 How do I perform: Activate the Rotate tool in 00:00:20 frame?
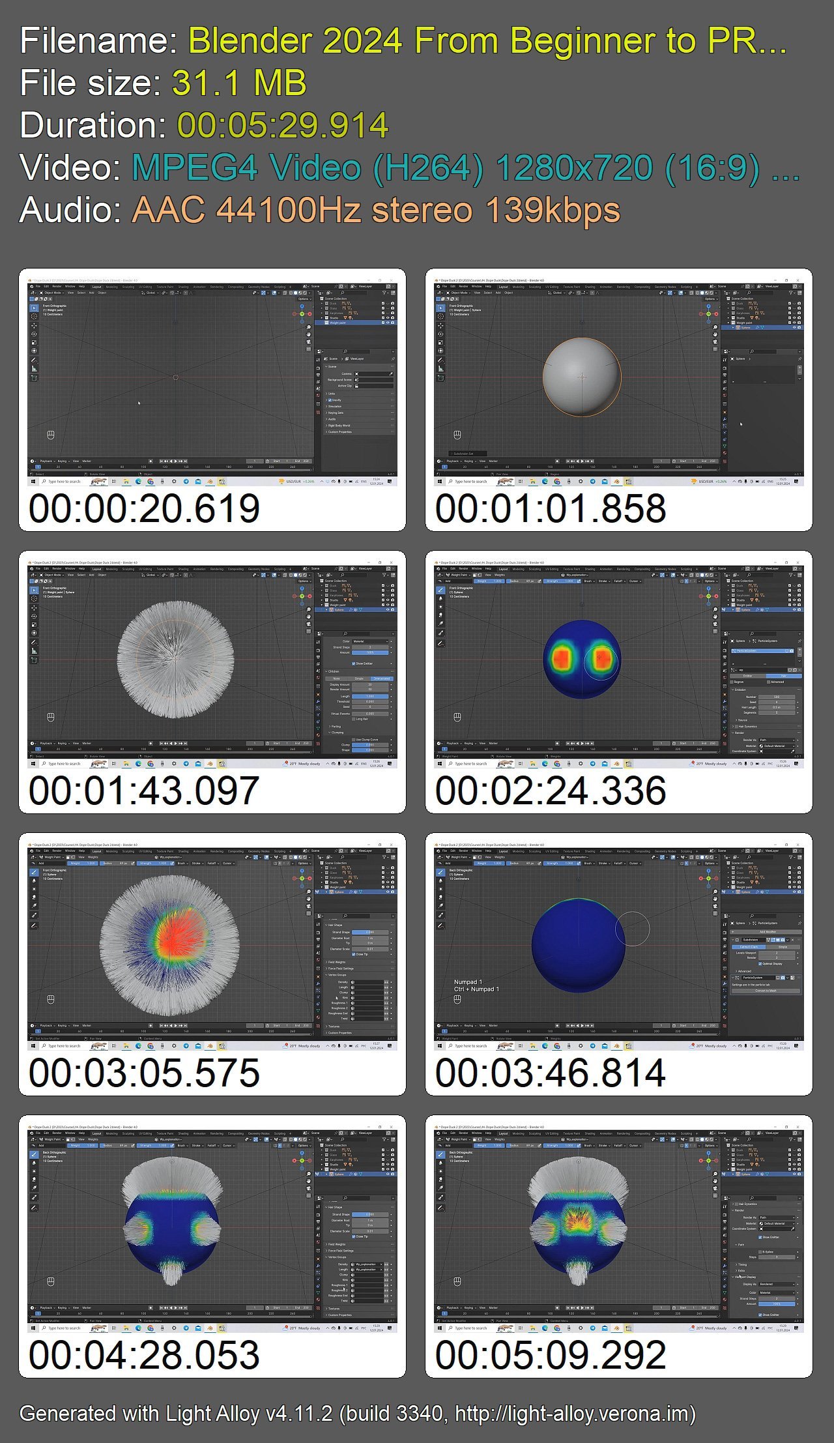pyautogui.click(x=34, y=334)
